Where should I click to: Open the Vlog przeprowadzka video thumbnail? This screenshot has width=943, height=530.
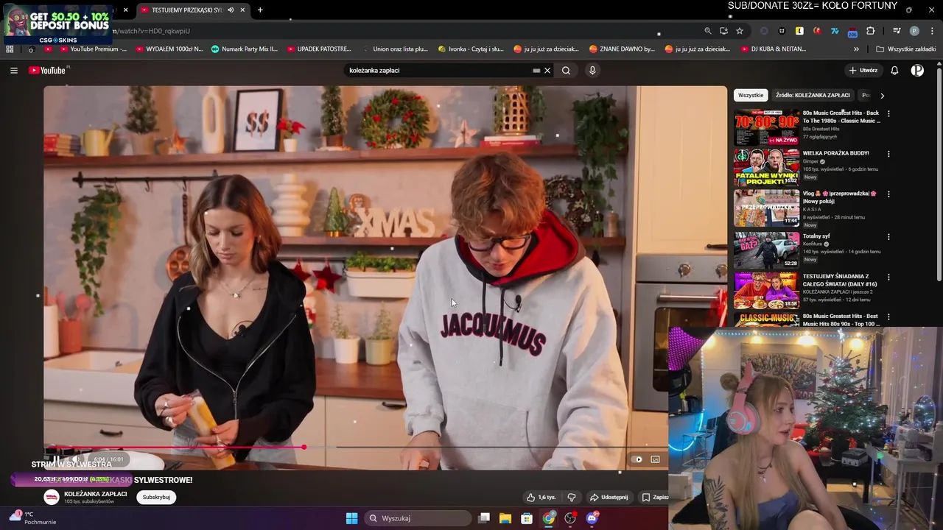[766, 208]
